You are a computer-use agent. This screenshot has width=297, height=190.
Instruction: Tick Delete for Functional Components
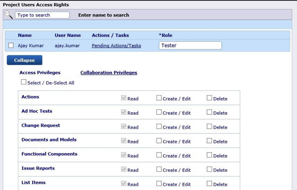pyautogui.click(x=209, y=155)
